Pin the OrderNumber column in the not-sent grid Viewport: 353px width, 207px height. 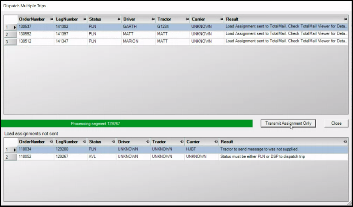point(51,142)
